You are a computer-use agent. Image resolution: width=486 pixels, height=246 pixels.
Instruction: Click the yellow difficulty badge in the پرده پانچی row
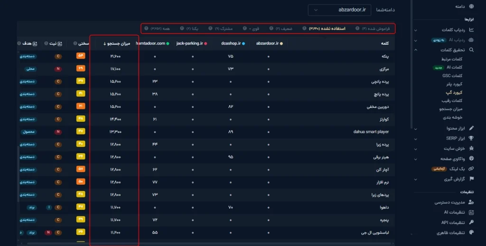point(81,81)
